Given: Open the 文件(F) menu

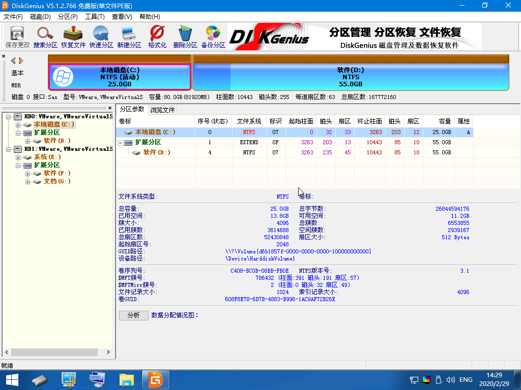Looking at the screenshot, I should pos(13,17).
